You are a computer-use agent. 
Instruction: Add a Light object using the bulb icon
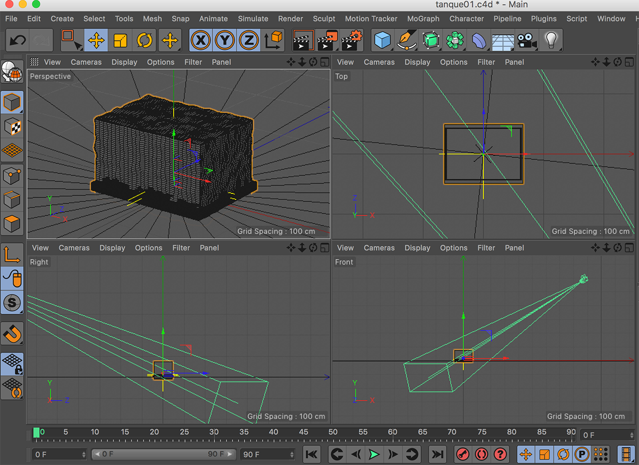551,41
